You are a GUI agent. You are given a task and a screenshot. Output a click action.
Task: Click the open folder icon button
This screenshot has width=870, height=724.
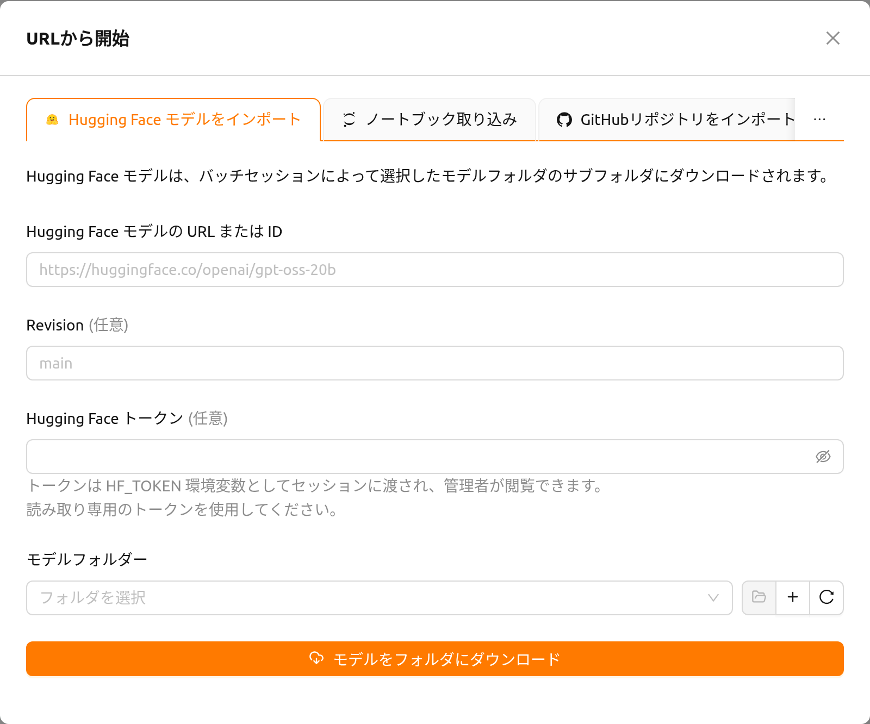[759, 597]
